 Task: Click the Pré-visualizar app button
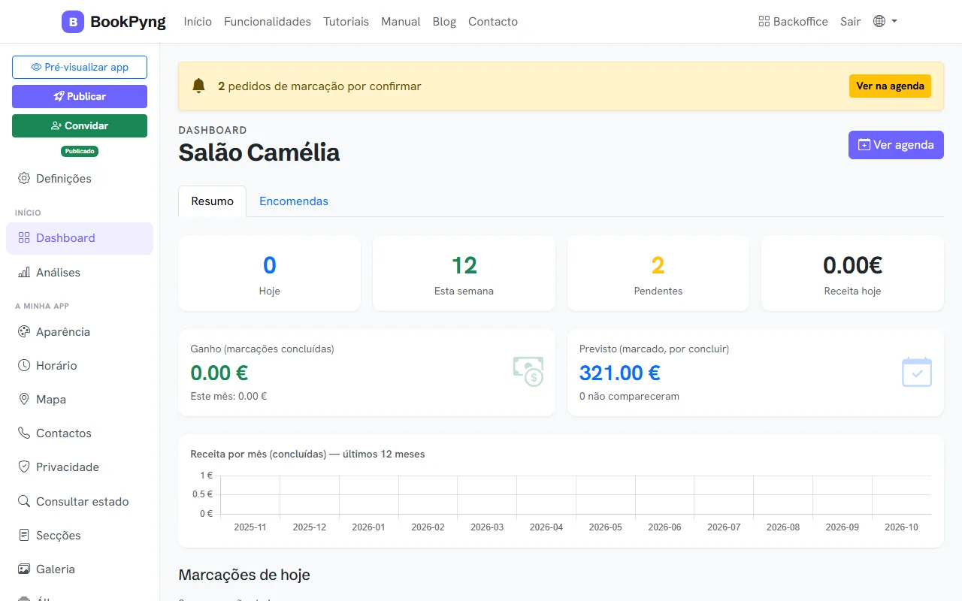coord(80,67)
